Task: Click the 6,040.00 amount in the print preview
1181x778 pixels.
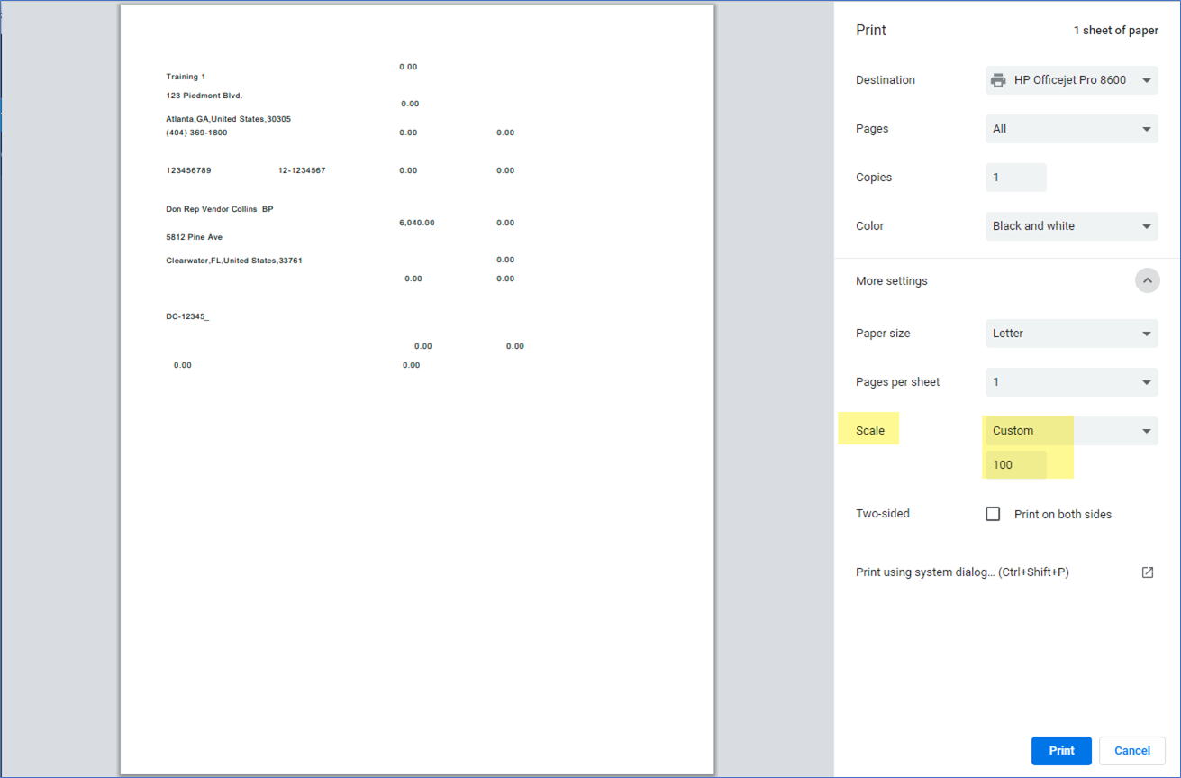Action: click(416, 223)
